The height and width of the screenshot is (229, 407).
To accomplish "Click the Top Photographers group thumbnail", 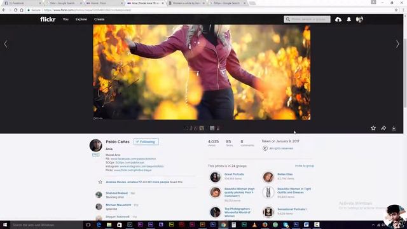I will click(215, 212).
